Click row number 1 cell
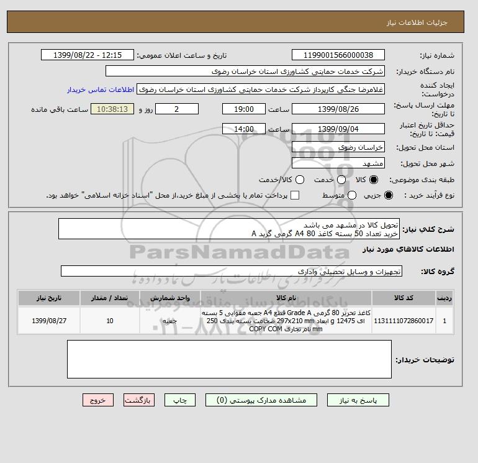The height and width of the screenshot is (463, 478). tap(444, 321)
